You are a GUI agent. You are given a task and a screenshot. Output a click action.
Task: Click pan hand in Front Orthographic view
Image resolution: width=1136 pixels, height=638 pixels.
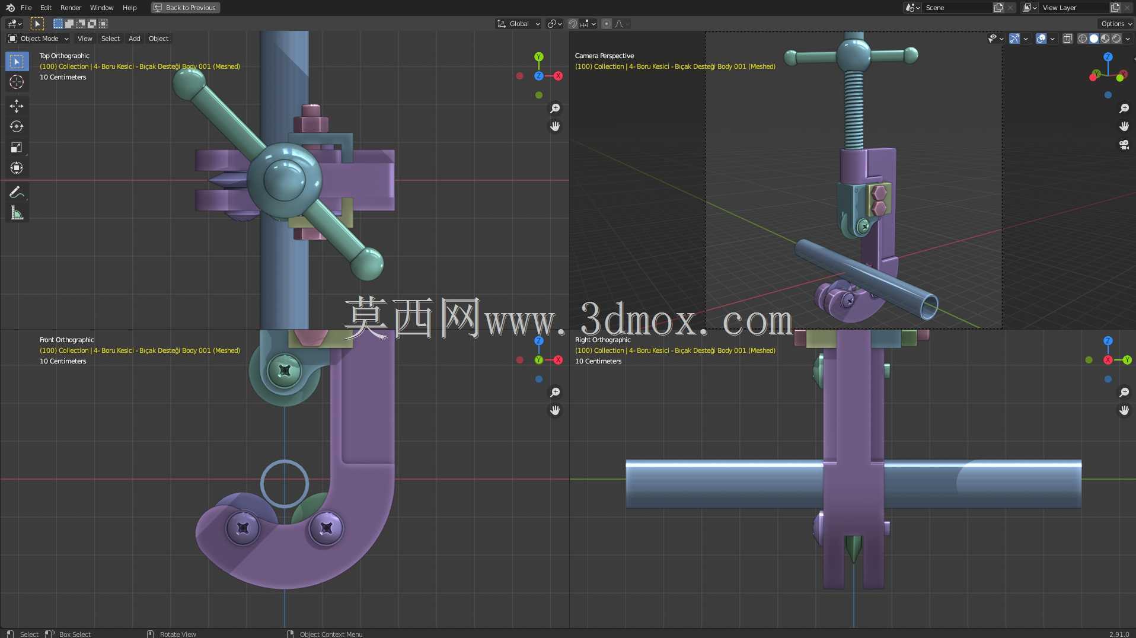tap(555, 410)
